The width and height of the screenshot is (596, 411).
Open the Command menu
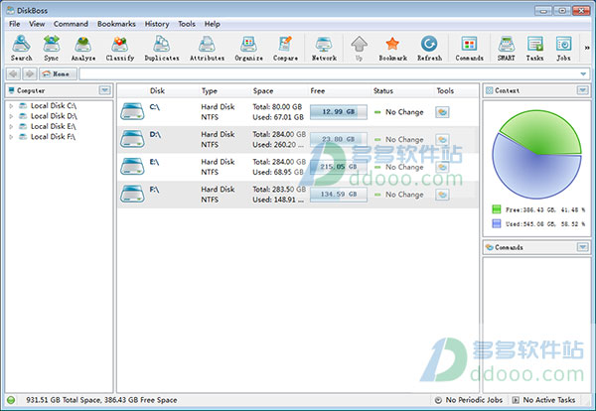pyautogui.click(x=71, y=24)
